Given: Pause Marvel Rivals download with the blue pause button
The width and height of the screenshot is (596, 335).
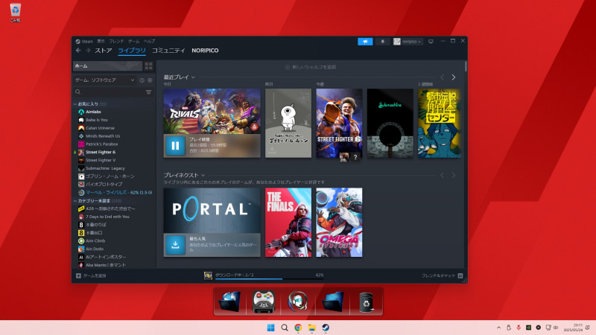Looking at the screenshot, I should click(175, 145).
